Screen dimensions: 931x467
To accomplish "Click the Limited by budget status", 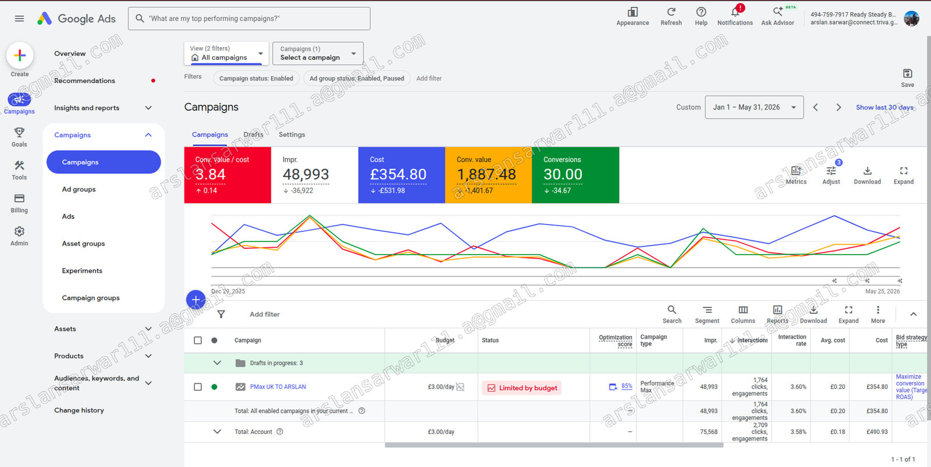I will point(522,388).
